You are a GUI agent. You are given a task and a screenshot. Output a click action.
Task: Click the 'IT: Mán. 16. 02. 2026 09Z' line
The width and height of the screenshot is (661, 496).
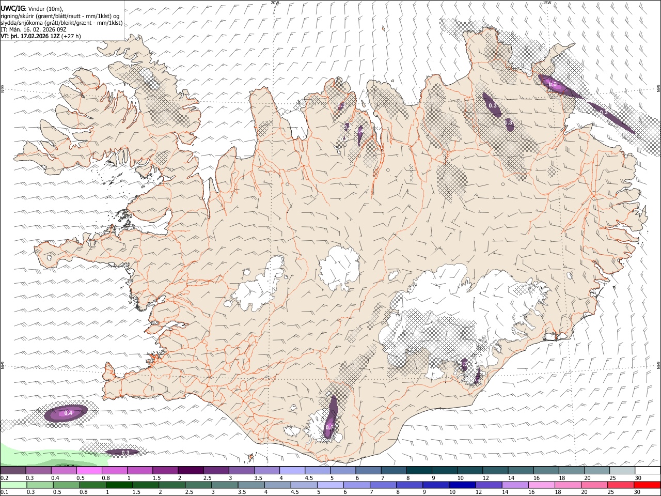[34, 29]
